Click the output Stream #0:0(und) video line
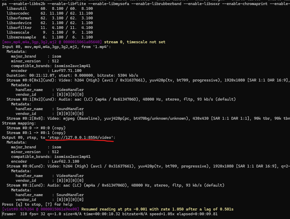 tap(148, 166)
